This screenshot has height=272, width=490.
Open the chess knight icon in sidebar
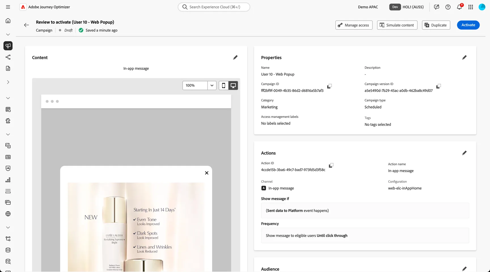coord(8,121)
